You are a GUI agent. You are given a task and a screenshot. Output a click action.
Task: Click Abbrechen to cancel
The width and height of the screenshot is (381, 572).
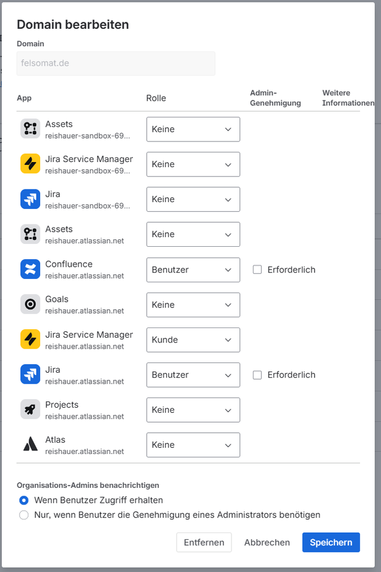267,542
